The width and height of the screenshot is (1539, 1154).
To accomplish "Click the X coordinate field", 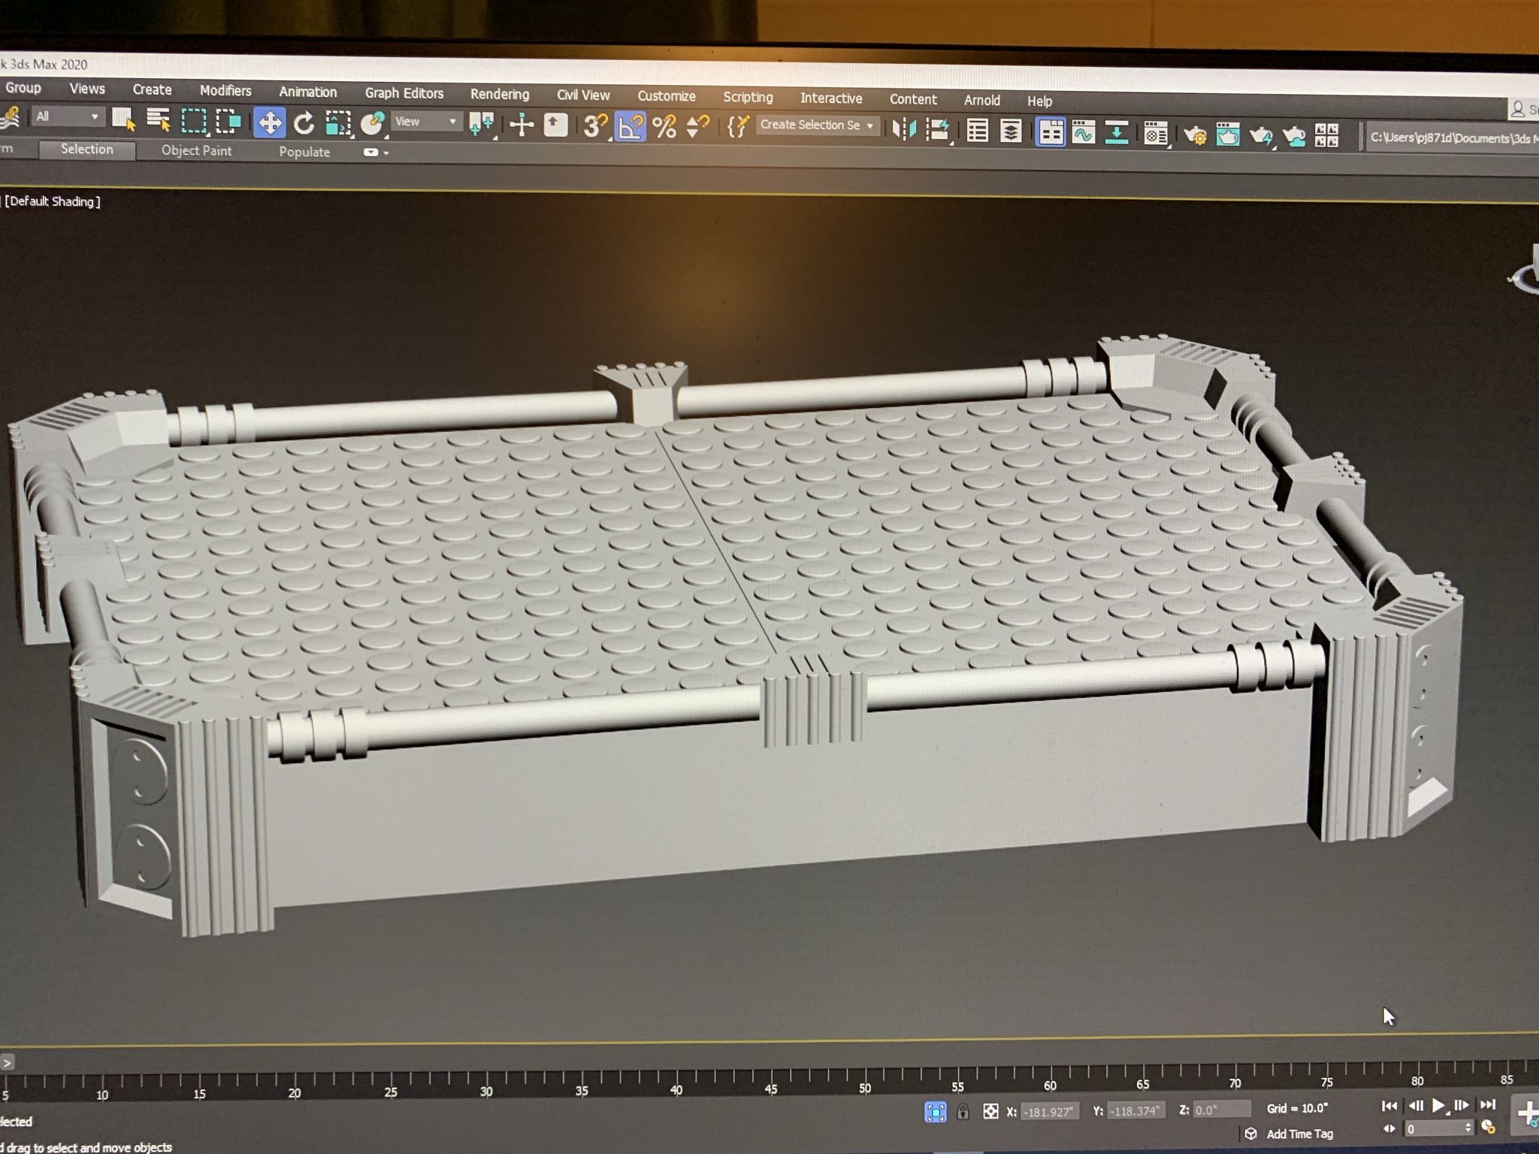I will (1050, 1111).
